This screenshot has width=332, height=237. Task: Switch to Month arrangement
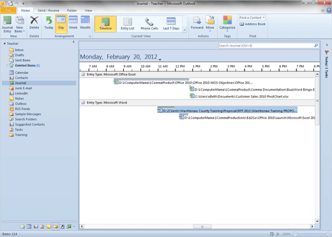click(x=85, y=23)
